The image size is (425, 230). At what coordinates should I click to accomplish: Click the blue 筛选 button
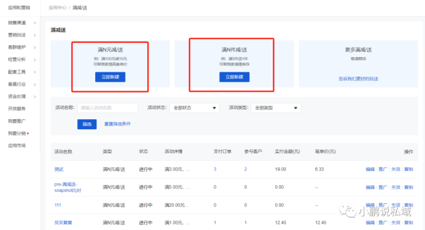pos(87,124)
